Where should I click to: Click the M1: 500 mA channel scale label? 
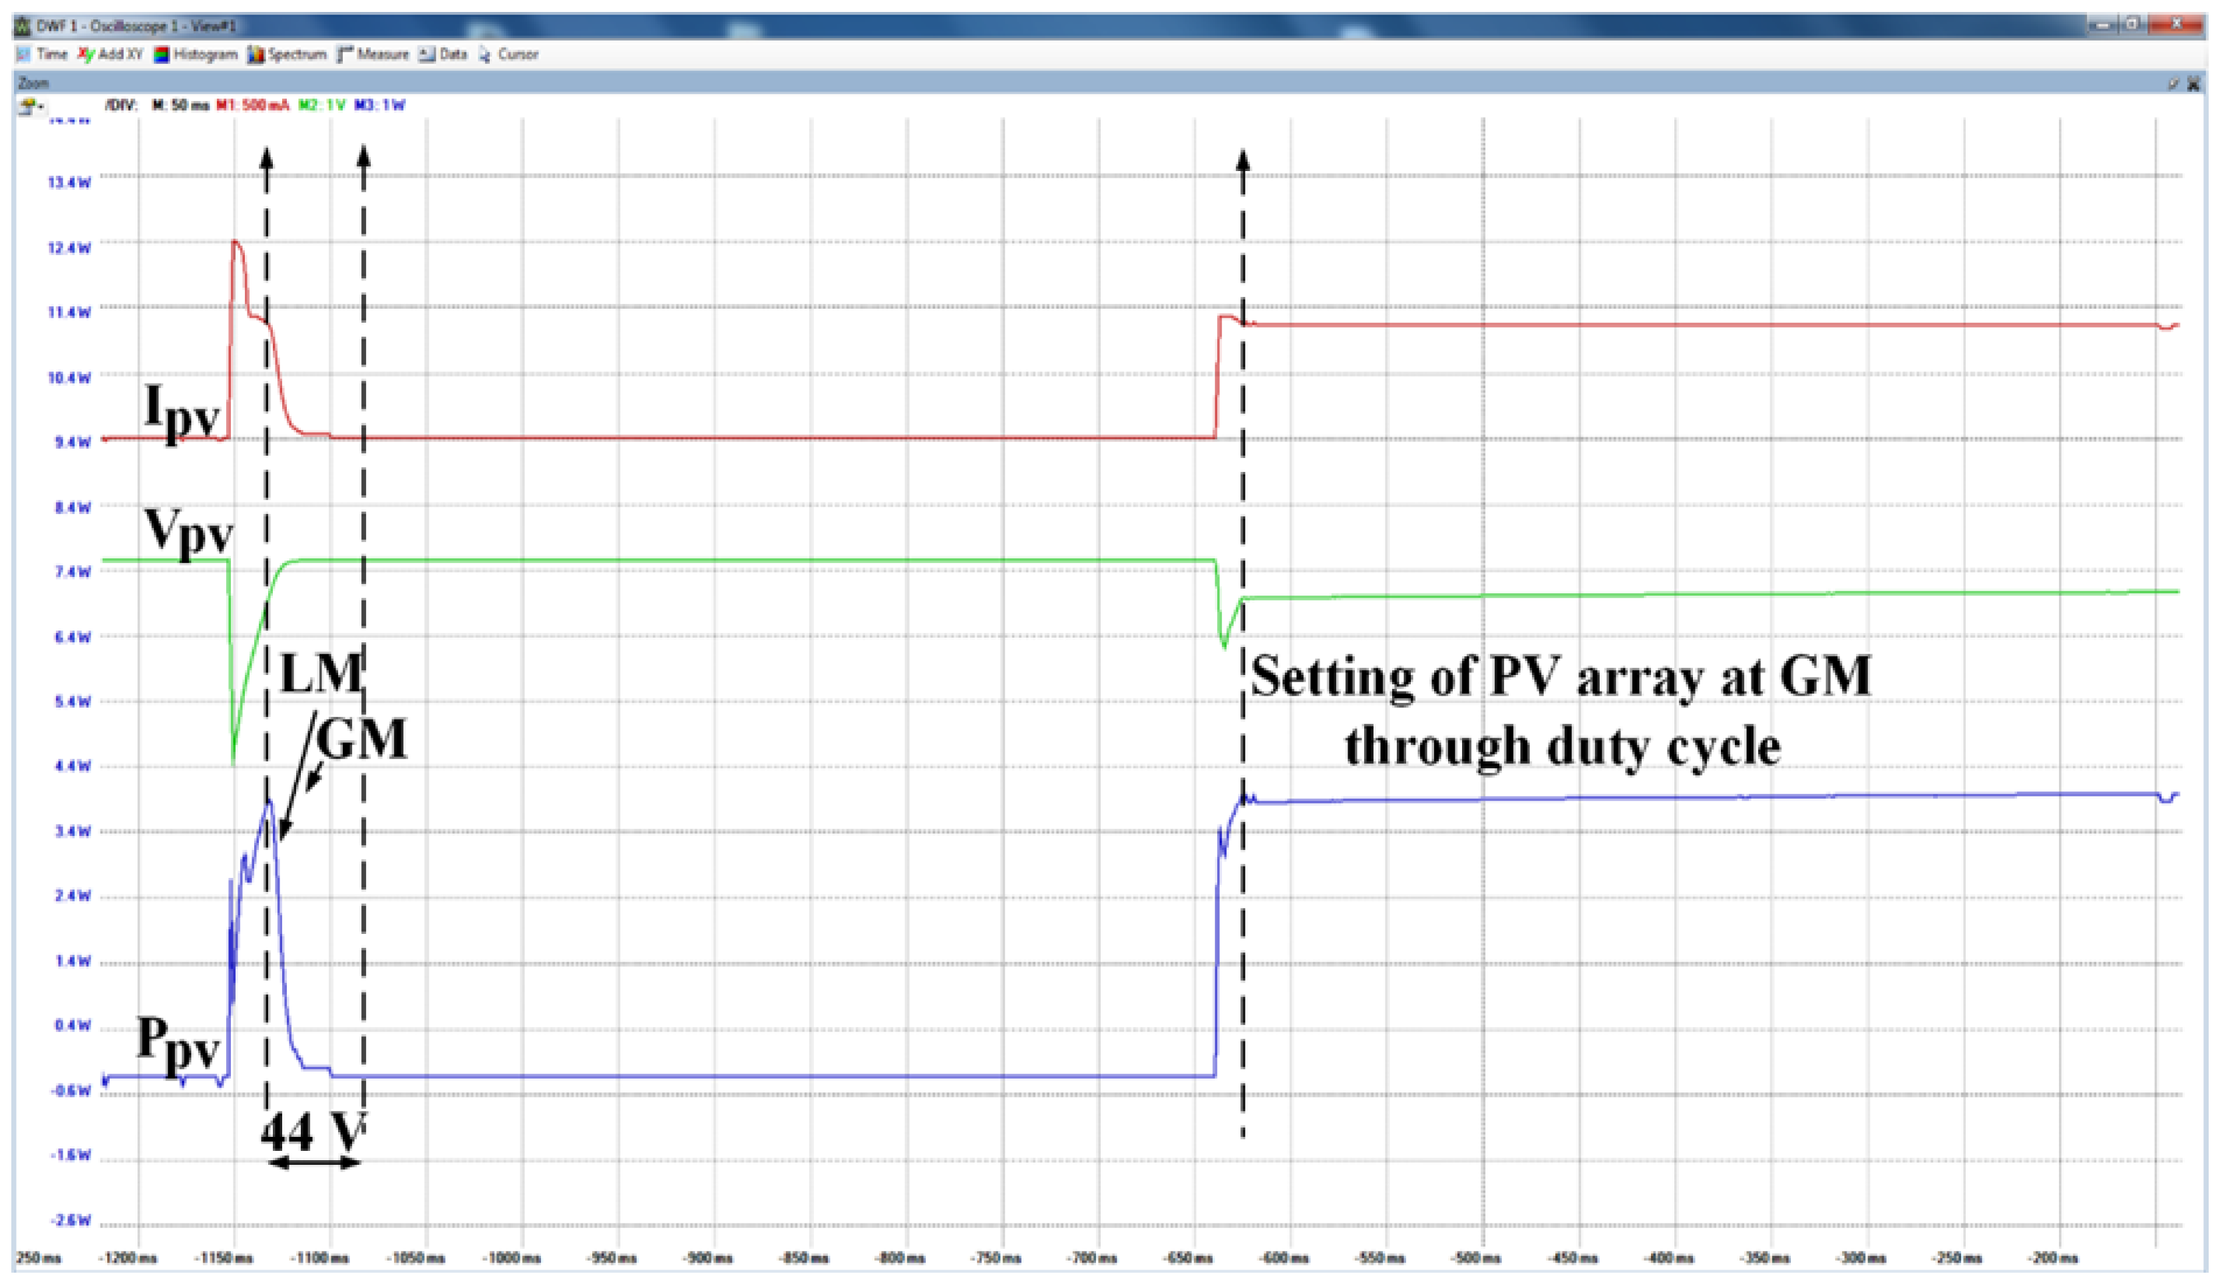(x=252, y=105)
